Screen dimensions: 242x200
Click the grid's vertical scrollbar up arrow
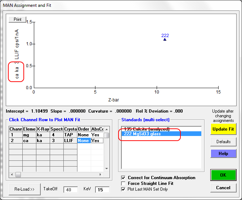107,129
